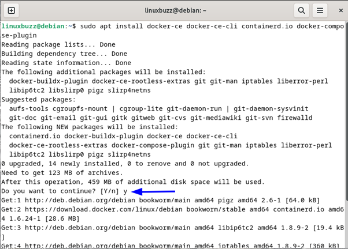Click 'se-plugin' wrapped command line
The image size is (348, 249).
(x=19, y=35)
